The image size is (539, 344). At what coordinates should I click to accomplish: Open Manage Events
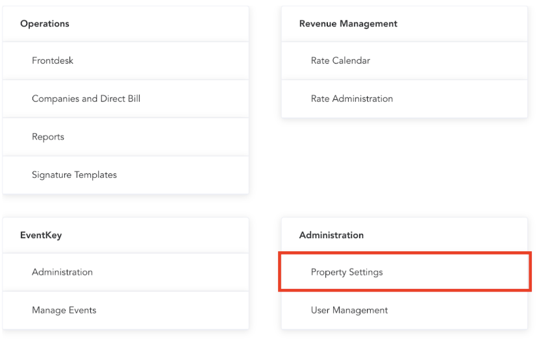coord(64,310)
